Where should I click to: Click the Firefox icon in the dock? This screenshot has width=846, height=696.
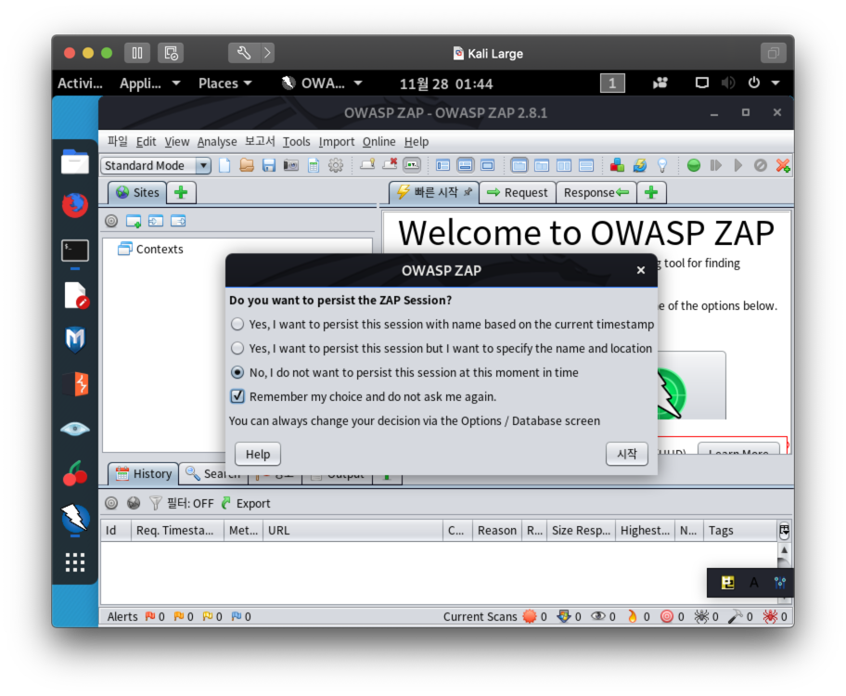75,205
